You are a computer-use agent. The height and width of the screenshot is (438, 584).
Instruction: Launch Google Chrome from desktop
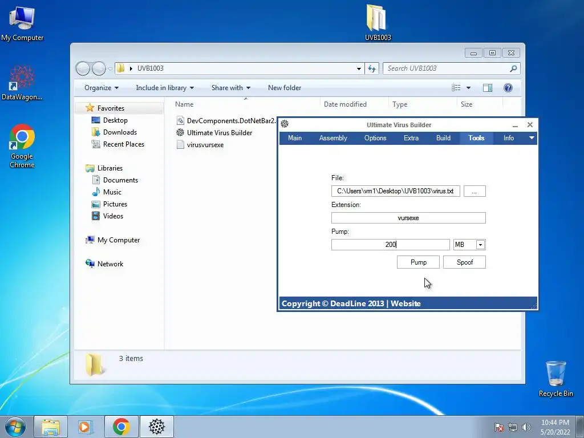coord(22,145)
